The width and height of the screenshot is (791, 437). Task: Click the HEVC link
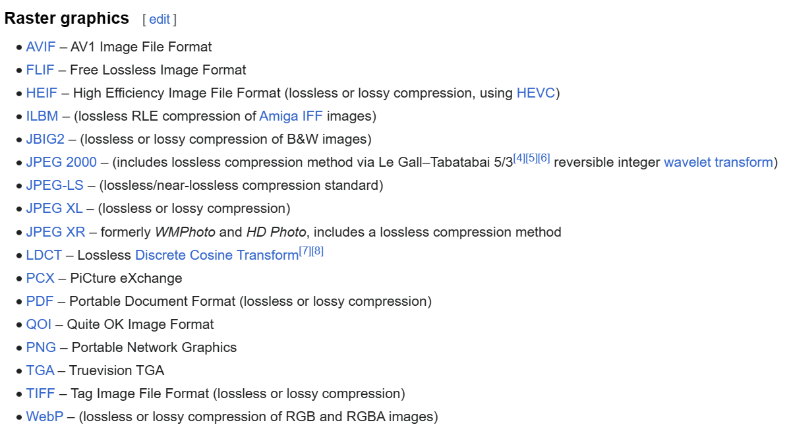pyautogui.click(x=536, y=93)
